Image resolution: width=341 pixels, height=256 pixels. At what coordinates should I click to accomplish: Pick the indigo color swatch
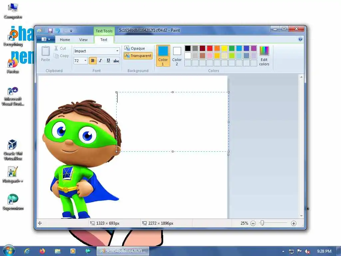(x=246, y=48)
